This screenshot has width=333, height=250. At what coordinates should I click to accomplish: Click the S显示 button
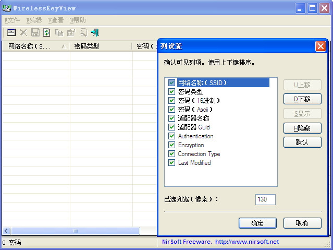[x=302, y=114]
